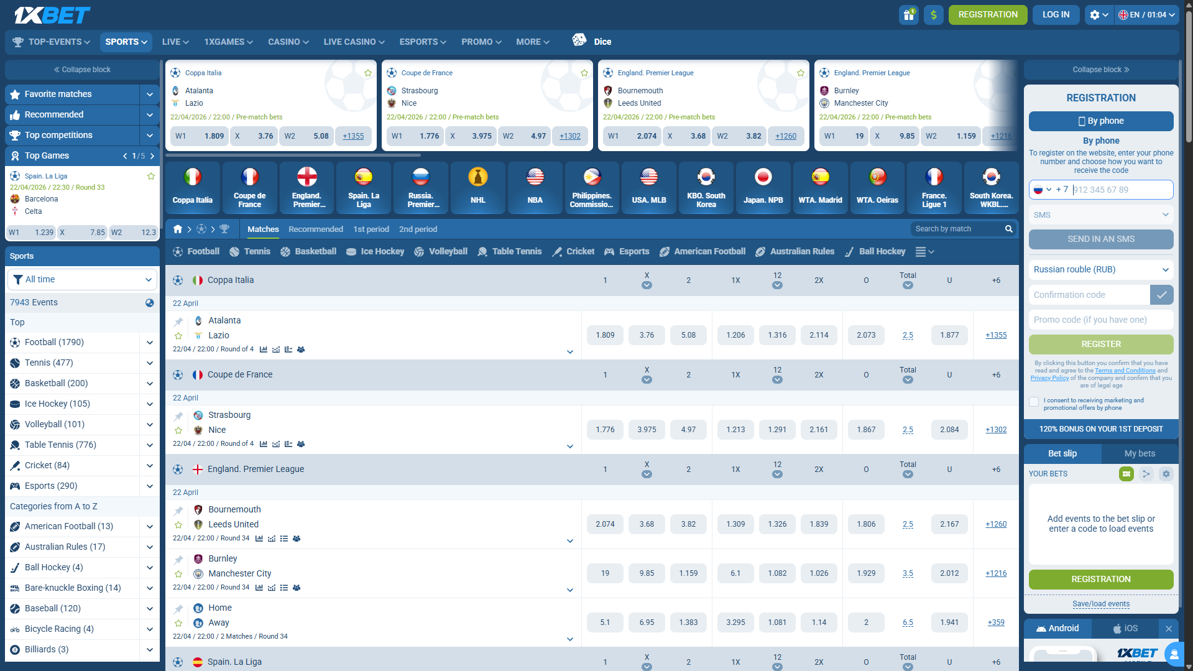Filter by Esports in sports bar
The height and width of the screenshot is (671, 1193).
[627, 251]
